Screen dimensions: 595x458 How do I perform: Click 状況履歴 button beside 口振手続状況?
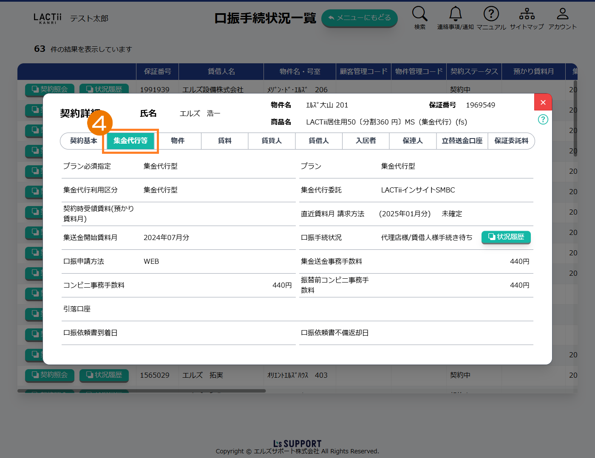coord(506,237)
